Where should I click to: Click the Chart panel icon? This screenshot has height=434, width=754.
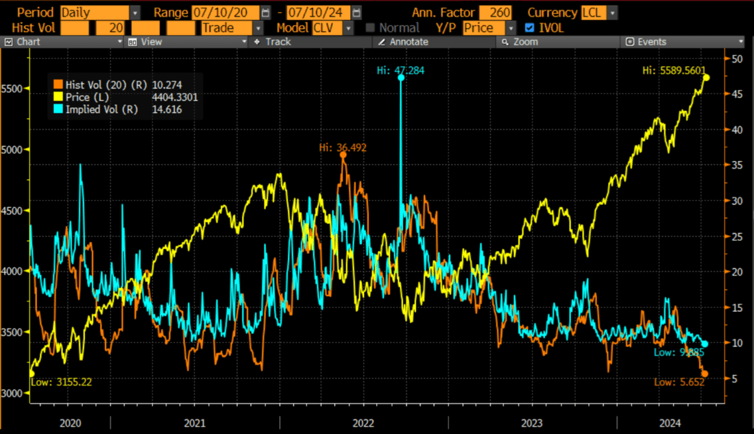tap(7, 42)
